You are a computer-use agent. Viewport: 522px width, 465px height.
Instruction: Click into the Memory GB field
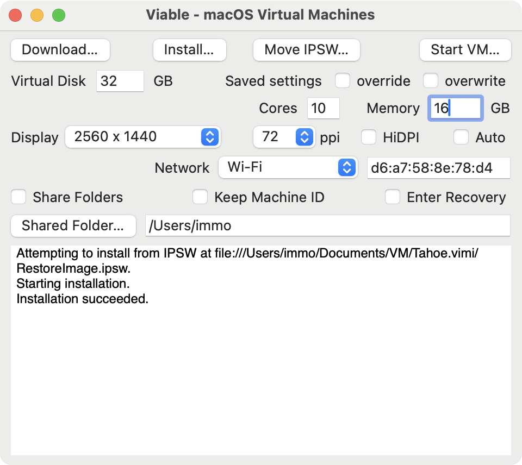click(456, 108)
